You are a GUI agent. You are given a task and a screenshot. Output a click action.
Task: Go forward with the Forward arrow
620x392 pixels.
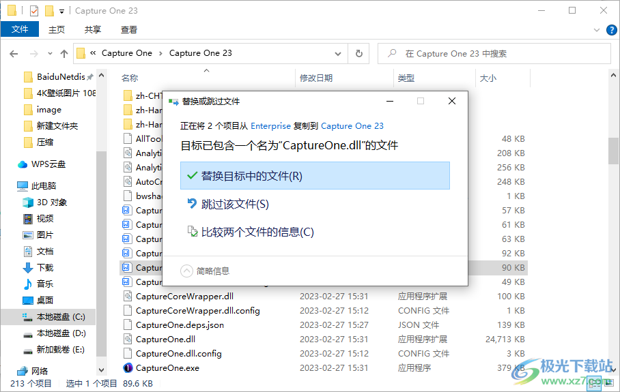34,54
